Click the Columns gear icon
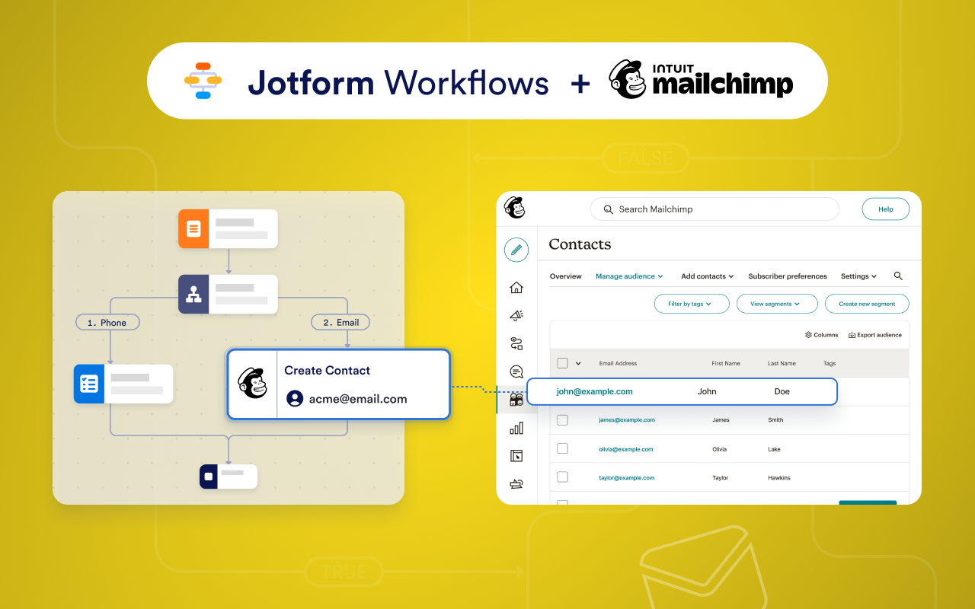 pos(808,335)
